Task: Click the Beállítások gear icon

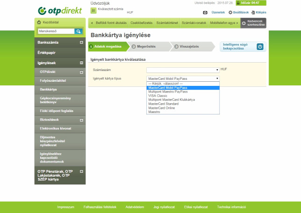Action: click(x=230, y=13)
